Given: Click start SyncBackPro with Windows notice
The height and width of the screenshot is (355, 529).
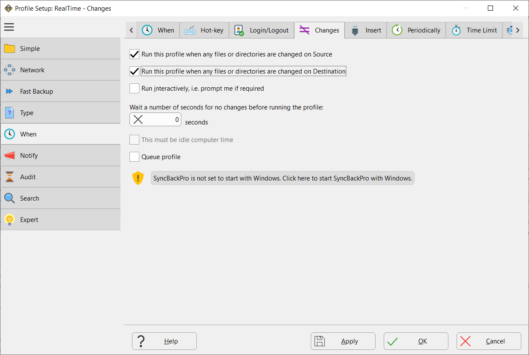Looking at the screenshot, I should 283,178.
